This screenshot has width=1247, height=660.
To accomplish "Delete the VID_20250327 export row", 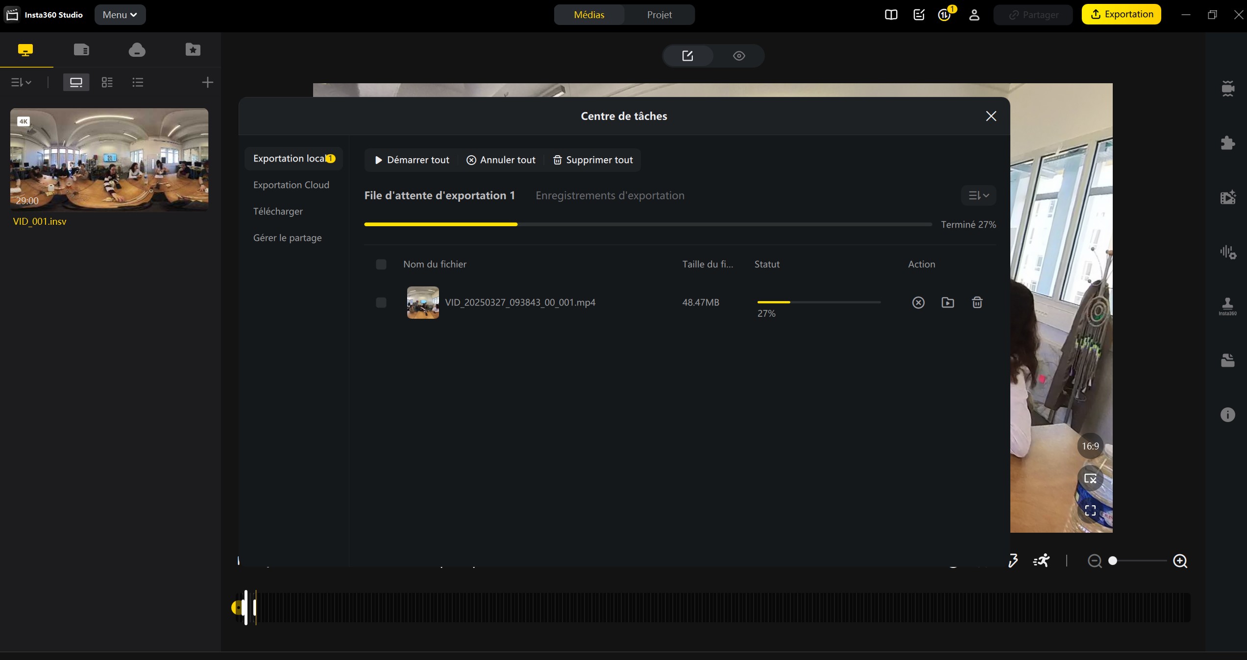I will coord(977,303).
